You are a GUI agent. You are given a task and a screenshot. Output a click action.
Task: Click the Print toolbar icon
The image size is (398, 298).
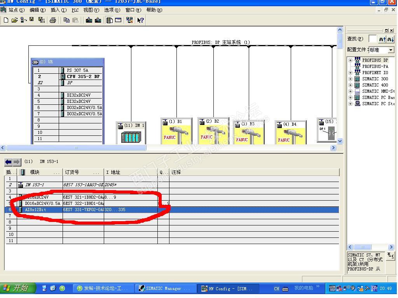coord(53,20)
